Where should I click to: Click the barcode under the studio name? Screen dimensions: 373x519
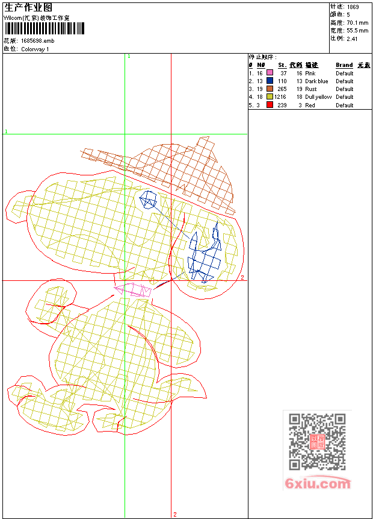pos(45,28)
